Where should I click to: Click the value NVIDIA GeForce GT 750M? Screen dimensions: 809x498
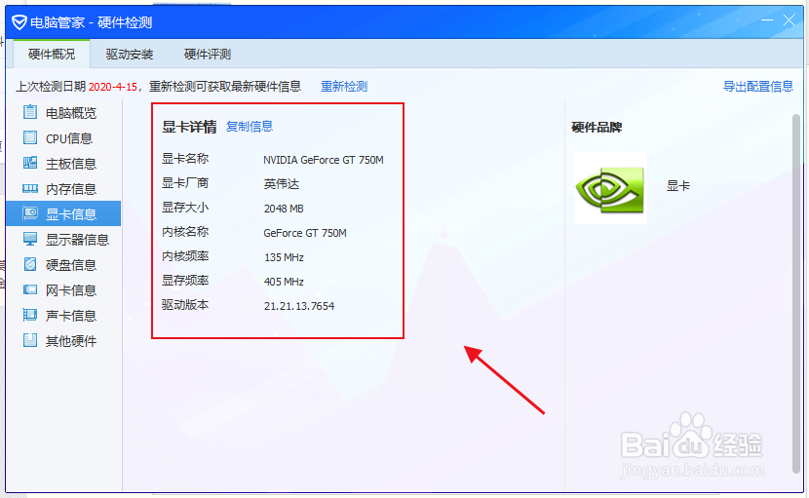324,160
